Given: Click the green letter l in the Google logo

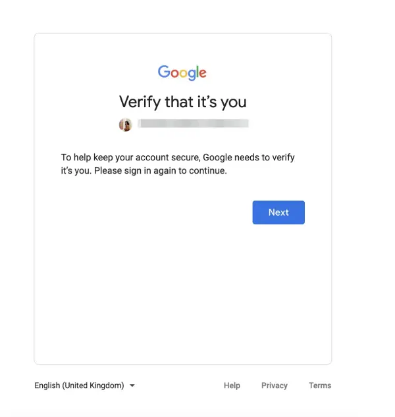Looking at the screenshot, I should 197,71.
